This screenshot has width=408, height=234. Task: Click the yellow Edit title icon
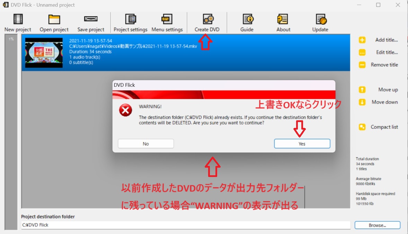[362, 53]
